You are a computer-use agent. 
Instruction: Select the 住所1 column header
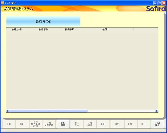[x=105, y=29]
